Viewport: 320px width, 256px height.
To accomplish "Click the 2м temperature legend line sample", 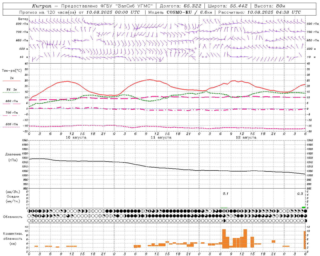I will point(11,81).
